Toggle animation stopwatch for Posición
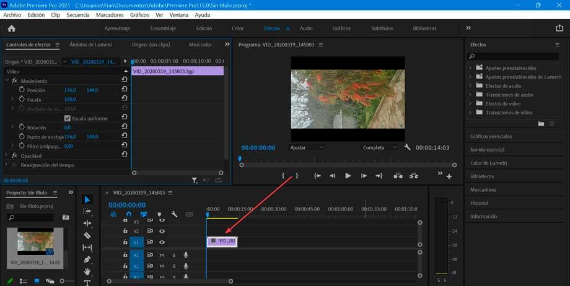This screenshot has width=570, height=286. (22, 90)
